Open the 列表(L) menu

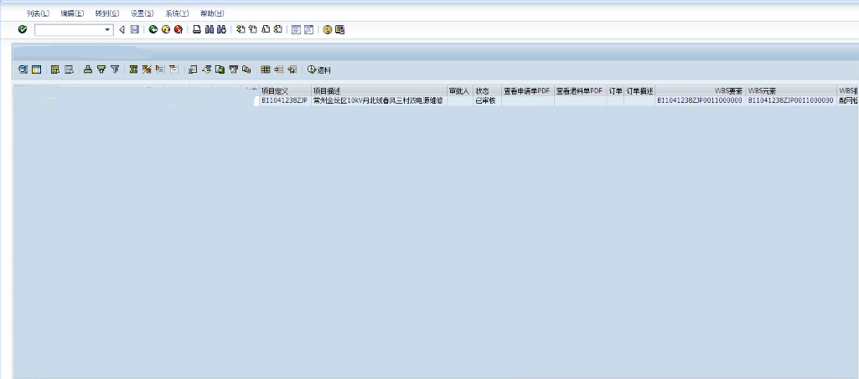(x=38, y=13)
